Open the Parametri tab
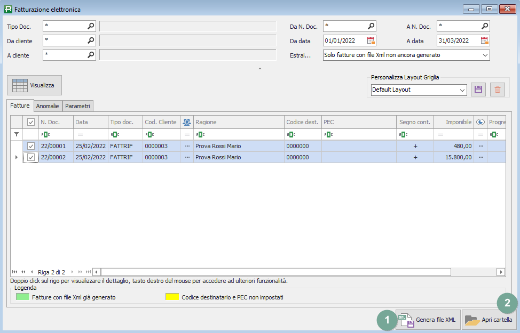 click(78, 106)
